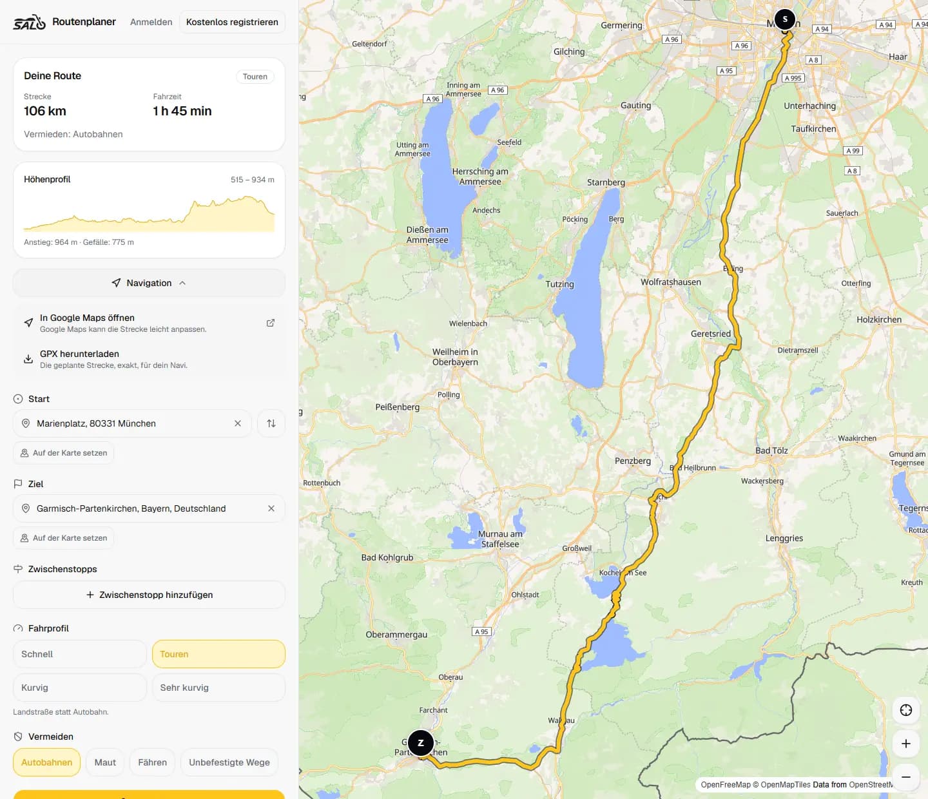Set Ziel via Auf der Karte setzen
This screenshot has height=799, width=928.
click(x=64, y=538)
